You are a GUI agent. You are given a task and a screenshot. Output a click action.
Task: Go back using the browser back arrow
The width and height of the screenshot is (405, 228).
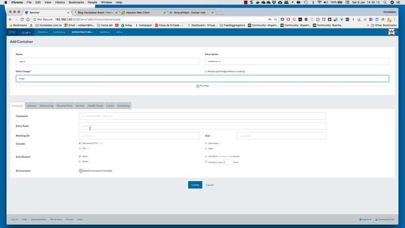(10, 20)
